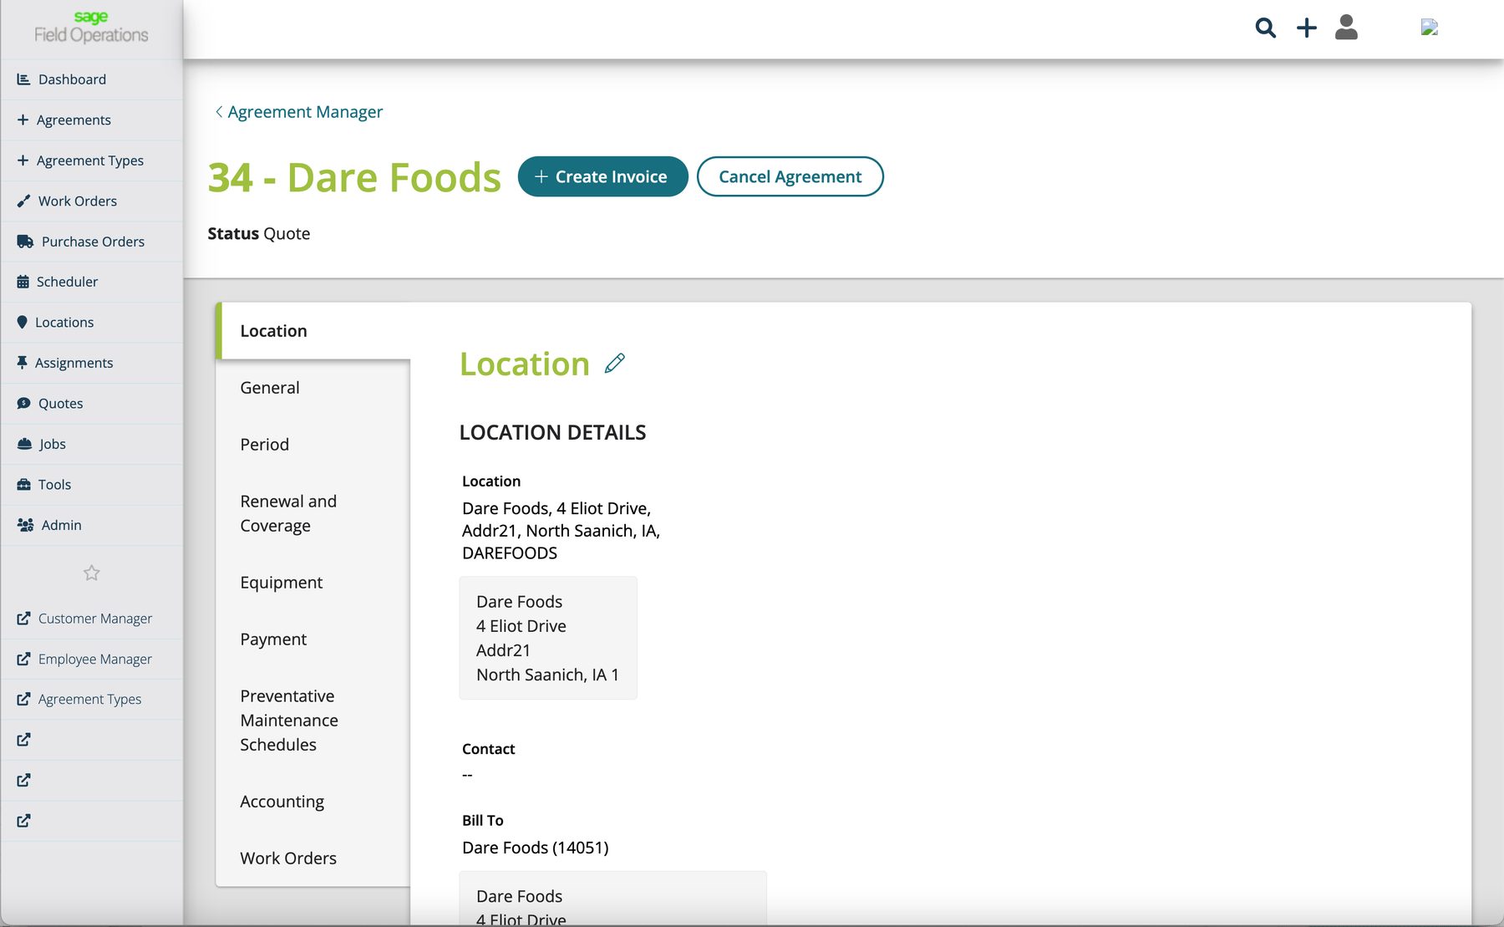Click the second unlabeled external link icon
1504x927 pixels.
[x=23, y=780]
